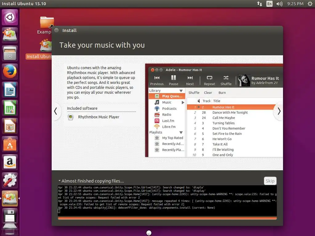Open the Ubuntu Dash search launcher
315x236 pixels.
(x=10, y=17)
